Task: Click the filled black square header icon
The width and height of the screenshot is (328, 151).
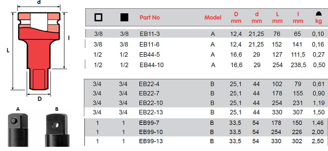Action: pyautogui.click(x=124, y=18)
